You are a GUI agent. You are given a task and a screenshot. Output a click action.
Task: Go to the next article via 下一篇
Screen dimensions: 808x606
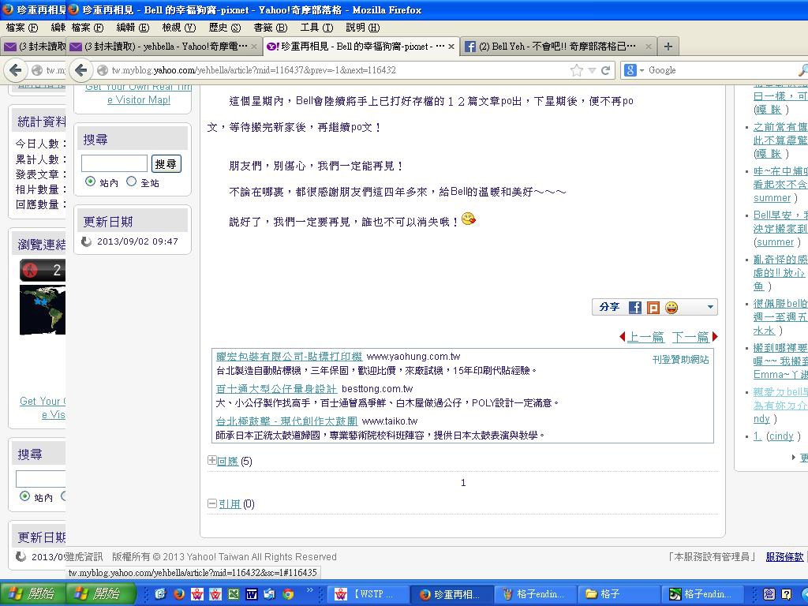691,337
